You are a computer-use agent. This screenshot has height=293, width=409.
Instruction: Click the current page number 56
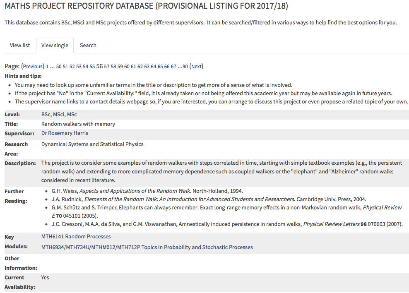click(99, 66)
